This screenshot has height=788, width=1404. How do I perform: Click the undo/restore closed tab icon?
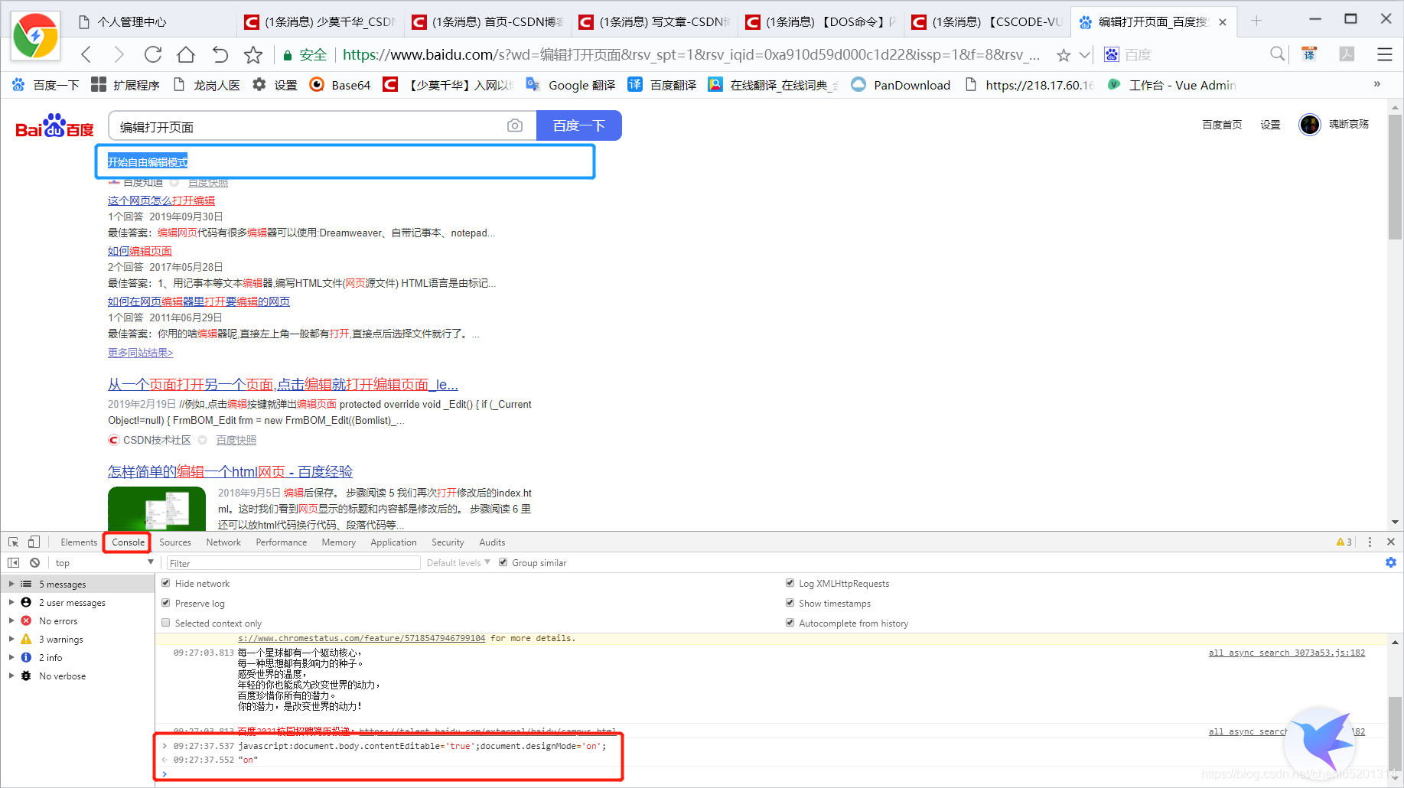[220, 54]
